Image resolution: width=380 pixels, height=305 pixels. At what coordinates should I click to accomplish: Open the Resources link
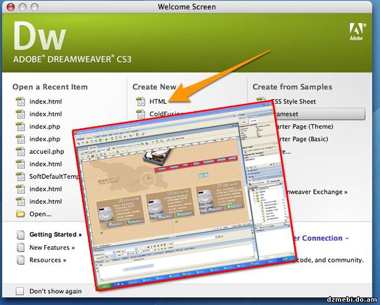coord(48,260)
